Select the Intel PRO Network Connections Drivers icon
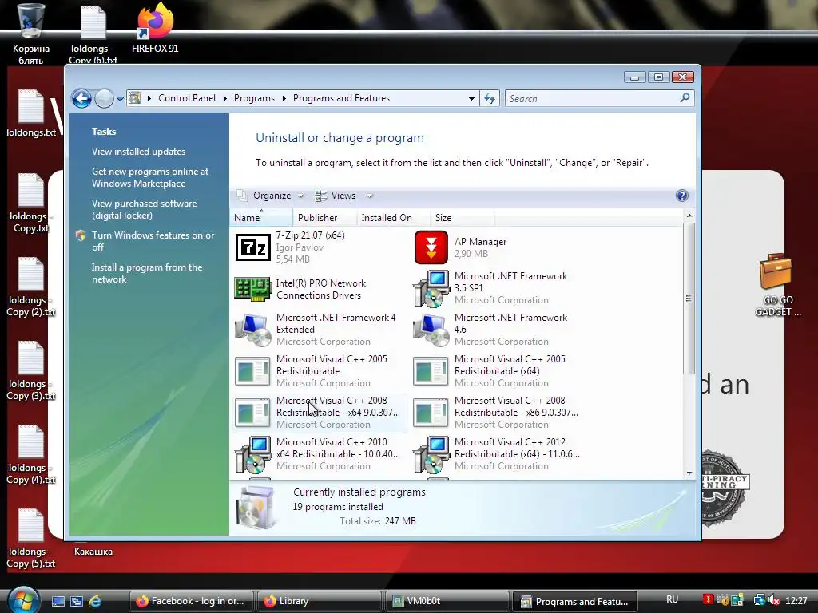 tap(253, 289)
